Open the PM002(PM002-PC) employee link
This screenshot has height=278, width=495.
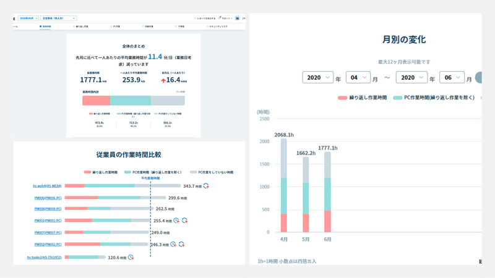[x=48, y=244]
